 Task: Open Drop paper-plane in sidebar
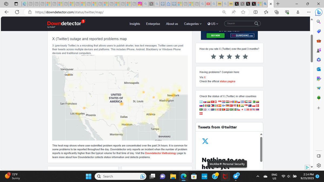(x=319, y=88)
